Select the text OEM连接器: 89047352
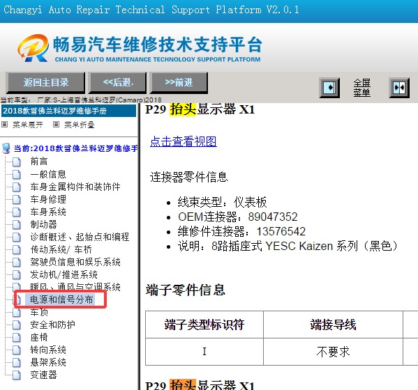Screen dimensions: 418x390 point(237,217)
